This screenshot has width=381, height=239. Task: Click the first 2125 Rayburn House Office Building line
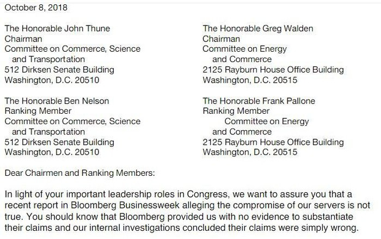tap(273, 70)
